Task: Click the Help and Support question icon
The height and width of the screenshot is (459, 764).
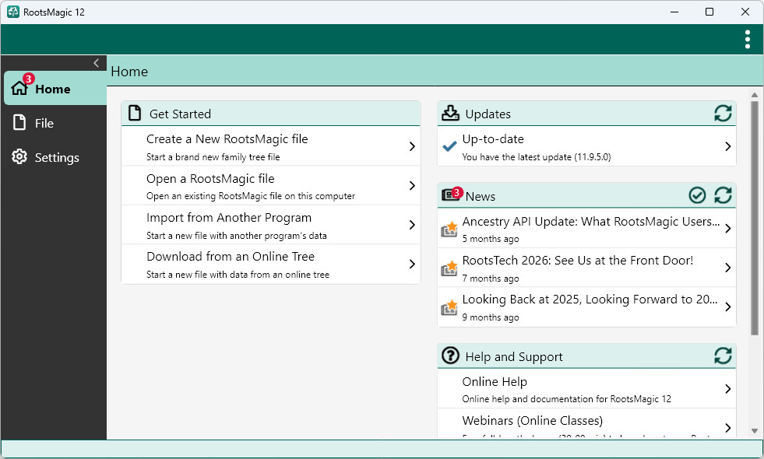Action: [x=450, y=356]
